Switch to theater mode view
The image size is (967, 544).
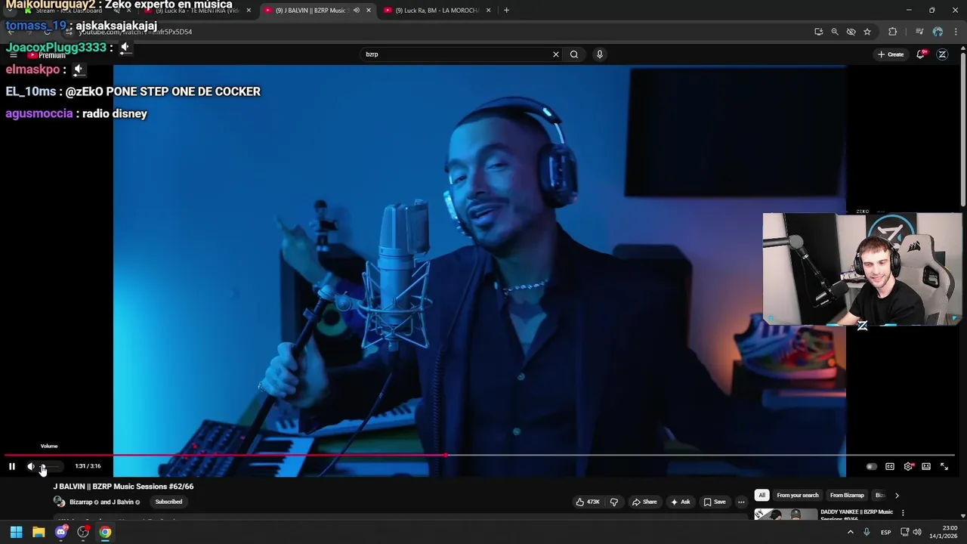tap(926, 467)
